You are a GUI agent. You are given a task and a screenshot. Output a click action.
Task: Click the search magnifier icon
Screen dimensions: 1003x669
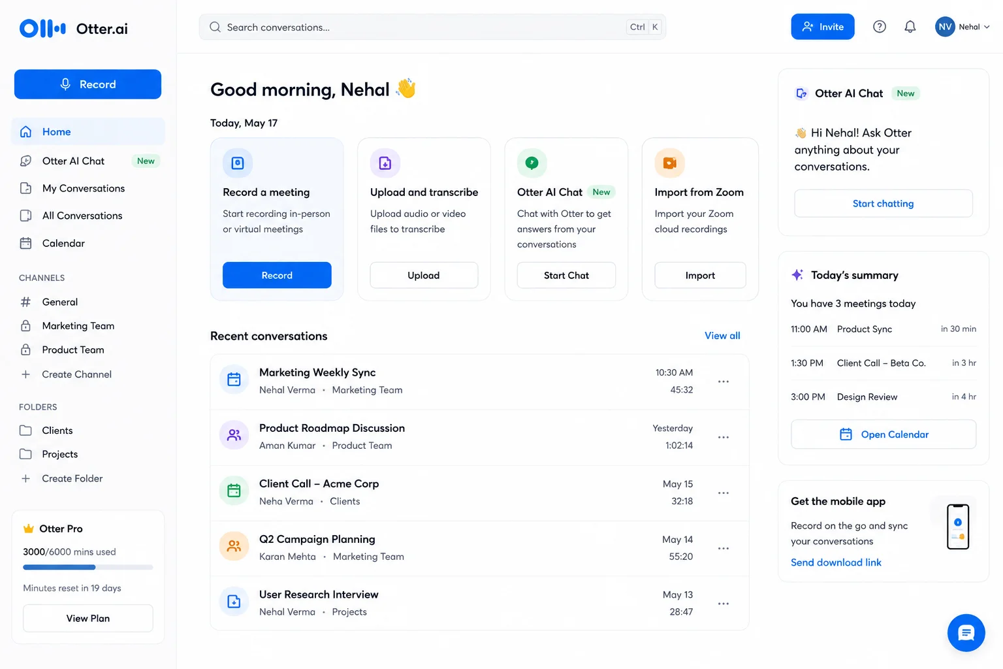click(215, 27)
